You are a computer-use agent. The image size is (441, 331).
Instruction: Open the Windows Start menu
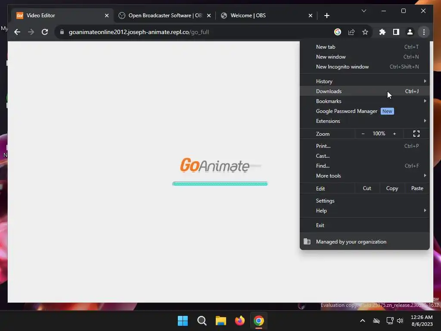(x=183, y=321)
